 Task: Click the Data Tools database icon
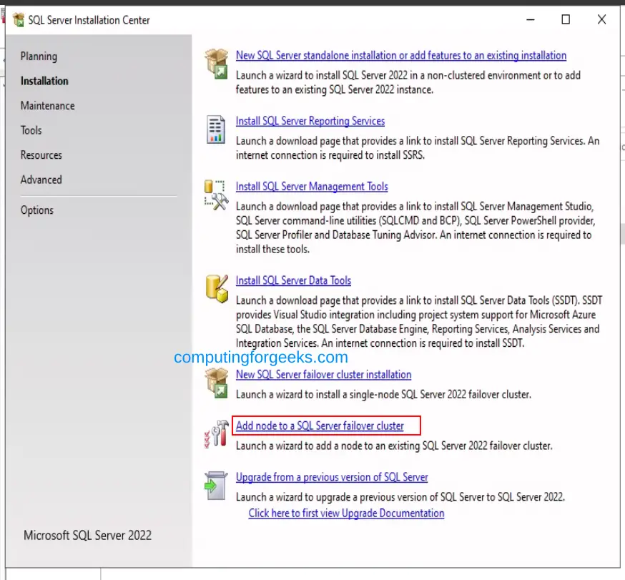[217, 289]
